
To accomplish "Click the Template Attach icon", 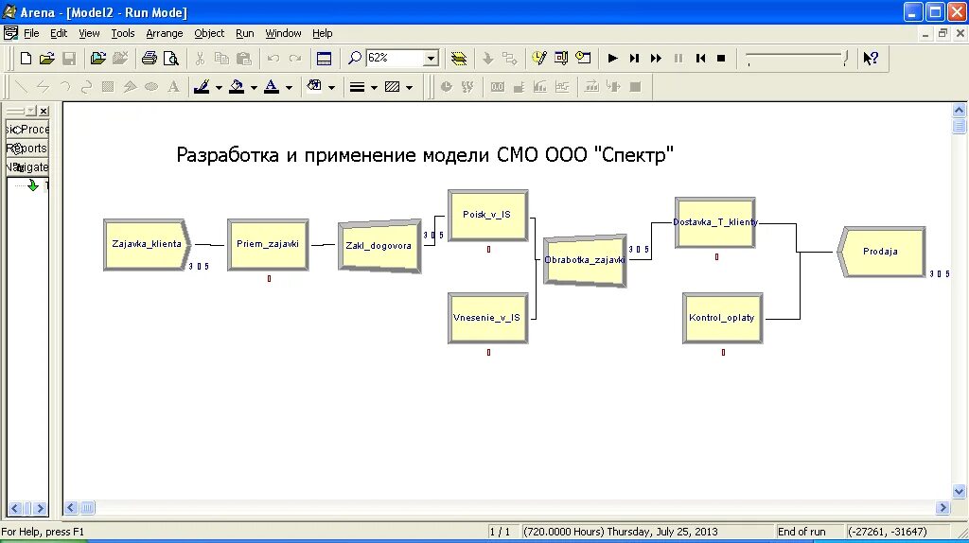I will (97, 58).
